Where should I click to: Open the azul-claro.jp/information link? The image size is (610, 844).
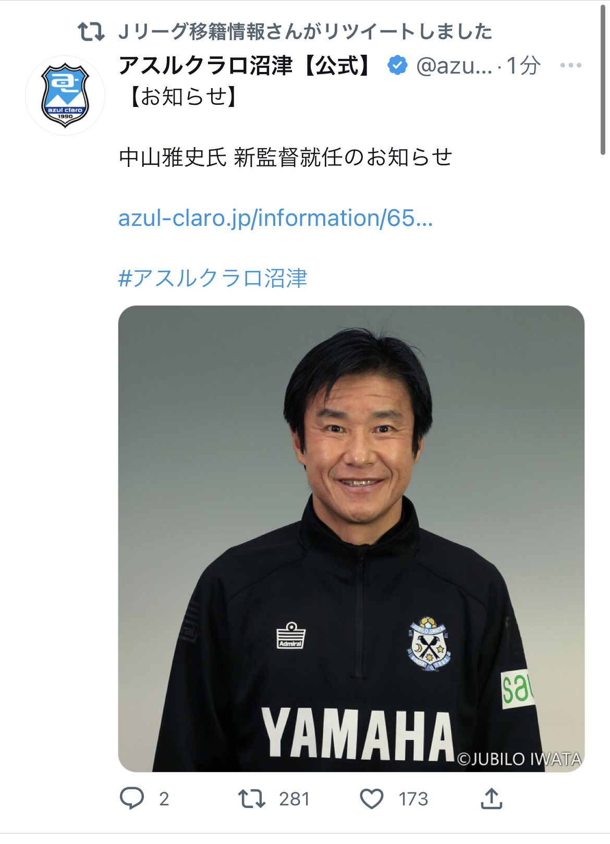[x=275, y=218]
